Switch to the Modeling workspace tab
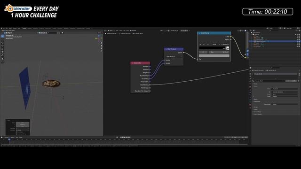Screen dimensions: 301x169 pos(30,28)
